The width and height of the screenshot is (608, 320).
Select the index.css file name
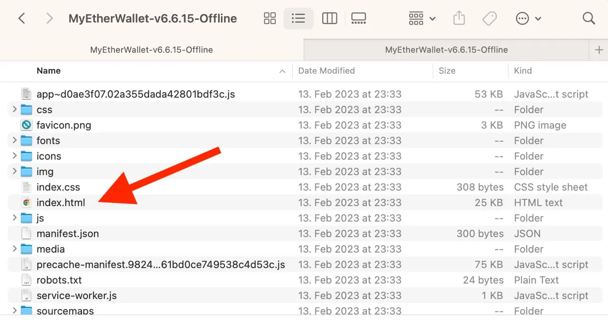click(58, 187)
